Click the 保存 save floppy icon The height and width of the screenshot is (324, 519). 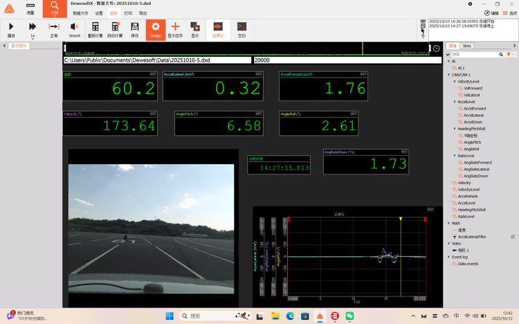pyautogui.click(x=134, y=28)
